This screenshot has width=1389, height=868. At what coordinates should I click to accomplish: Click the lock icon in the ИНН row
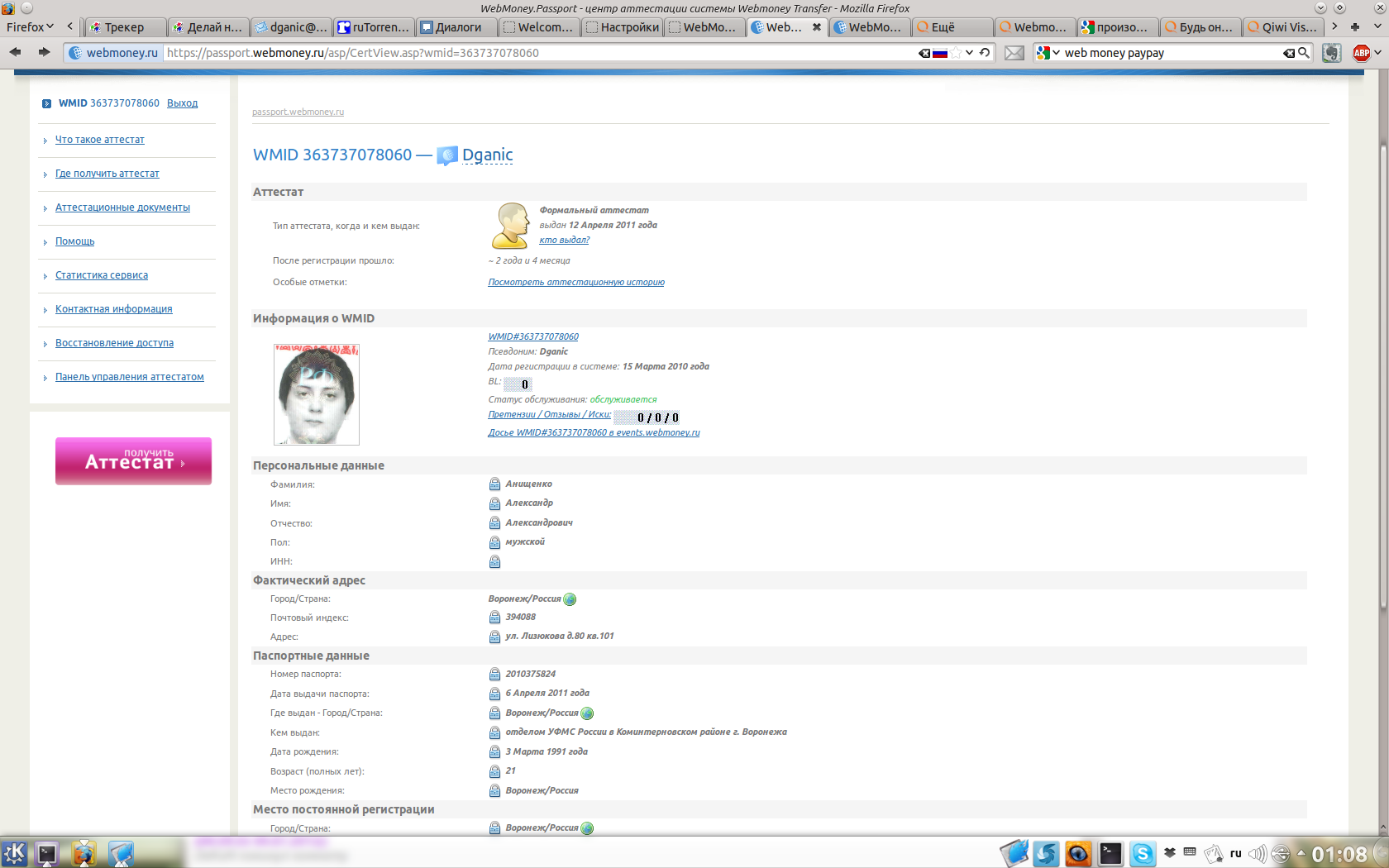tap(494, 562)
